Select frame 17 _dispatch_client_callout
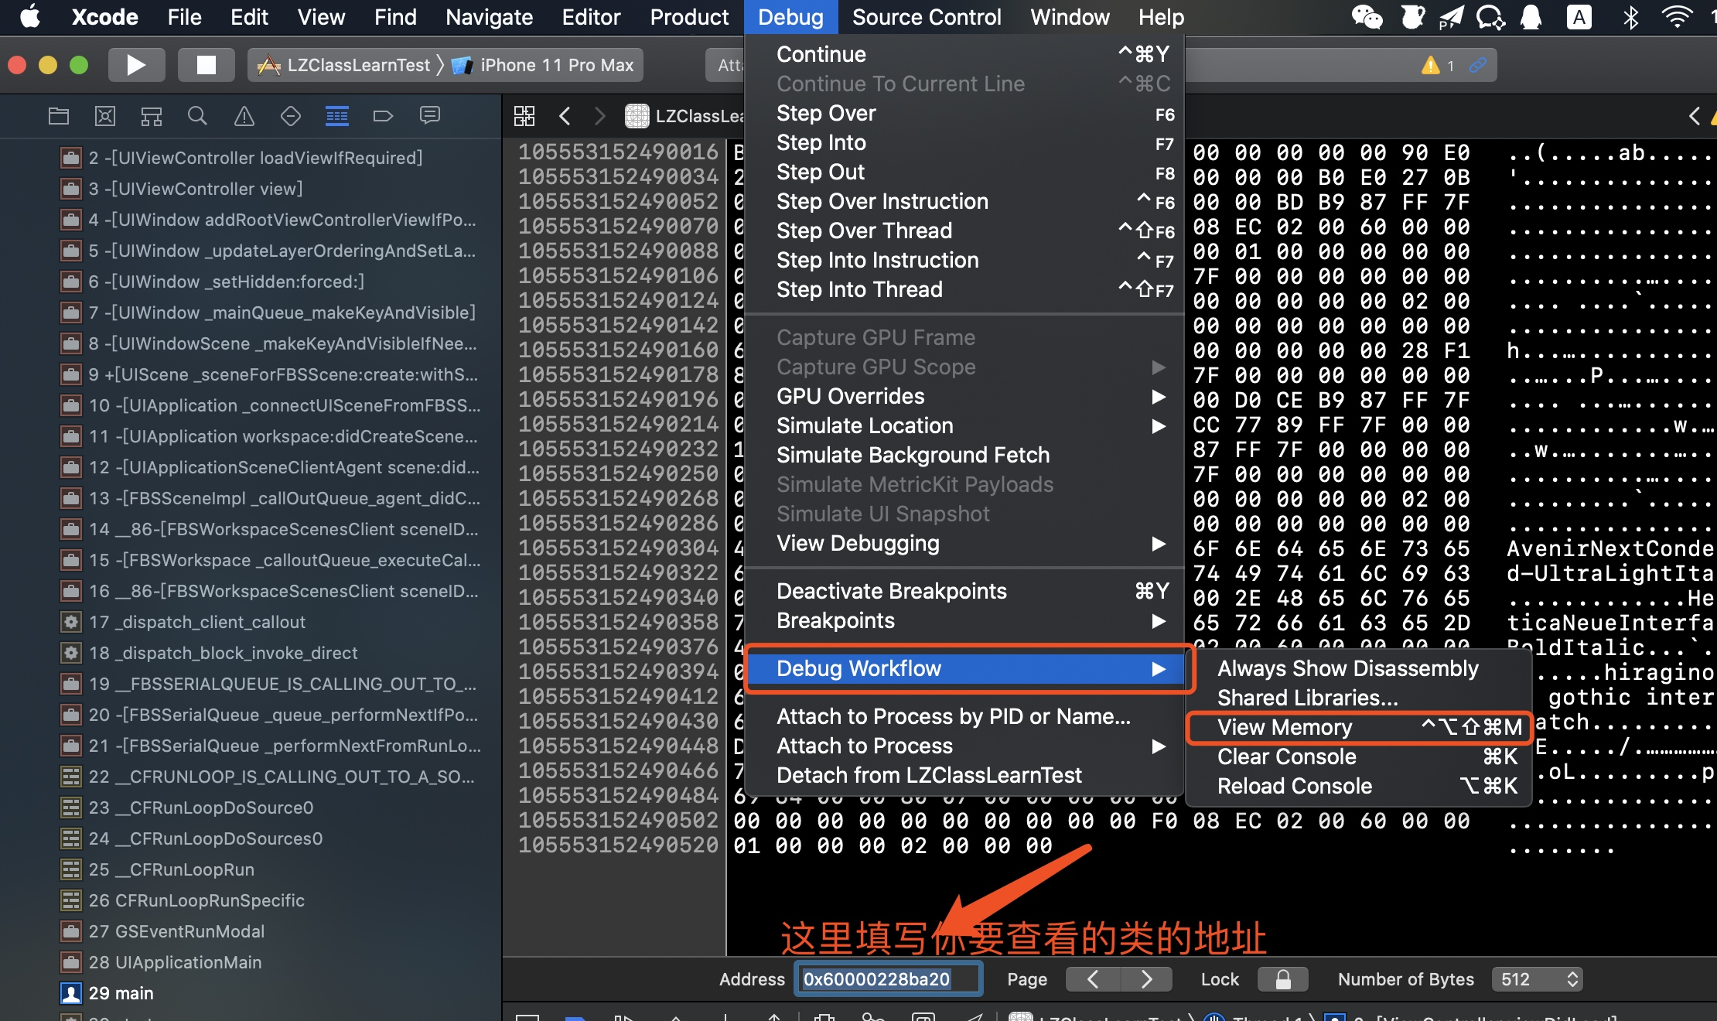 (251, 622)
